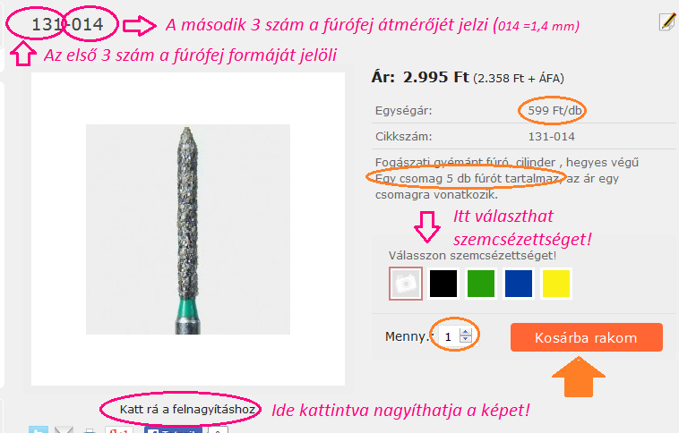The height and width of the screenshot is (433, 679).
Task: Click the email envelope share icon
Action: click(64, 429)
